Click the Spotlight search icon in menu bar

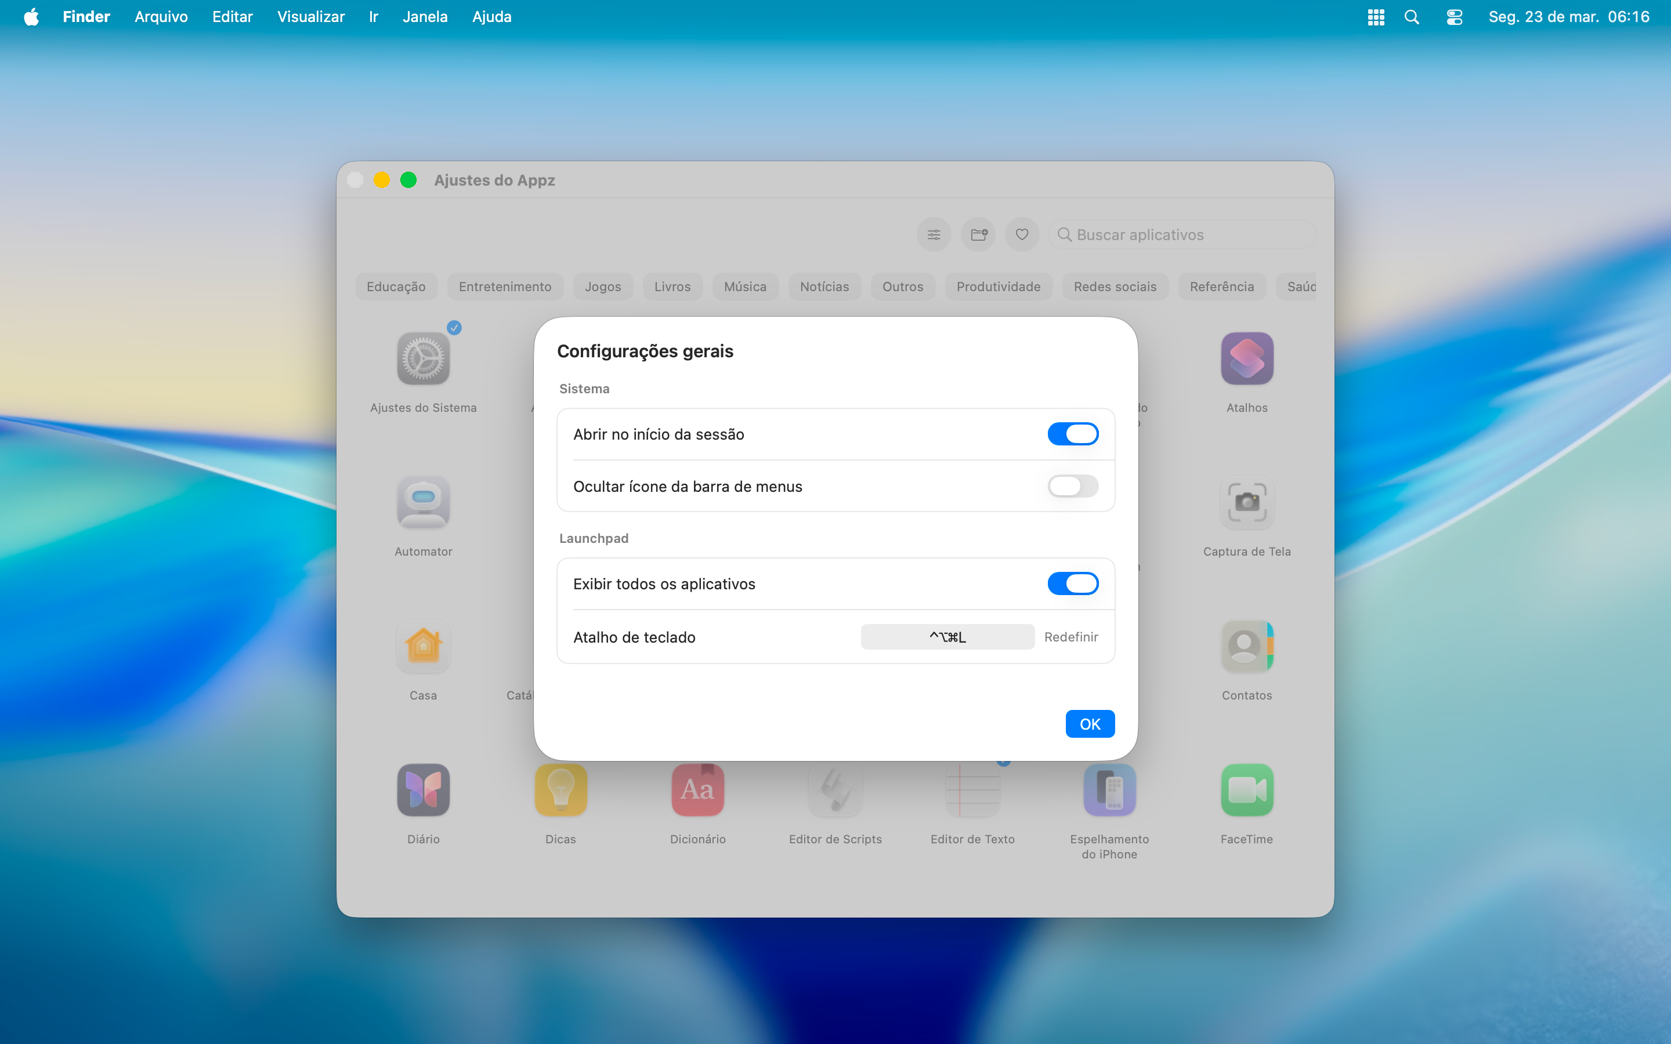pyautogui.click(x=1412, y=17)
